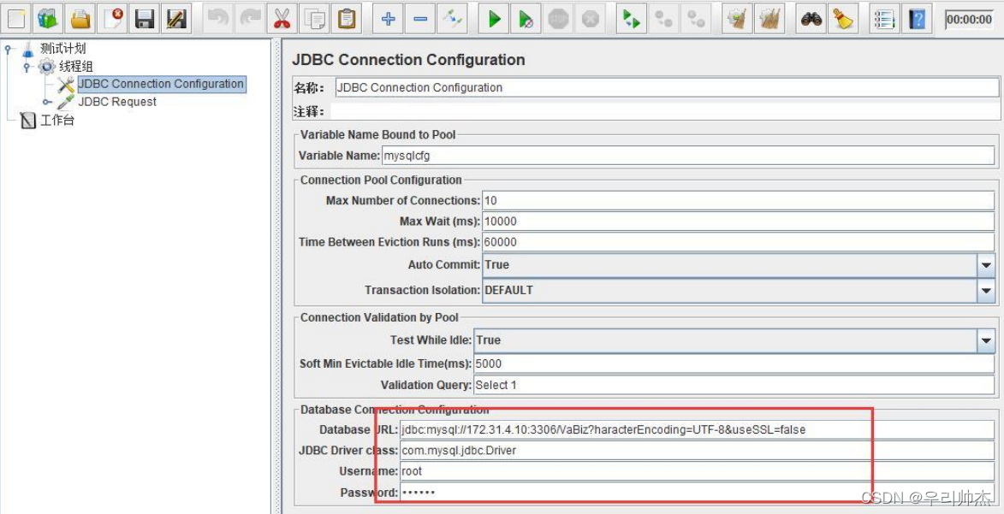Clear results with the Clear icon
Image resolution: width=1004 pixels, height=514 pixels.
pyautogui.click(x=737, y=19)
